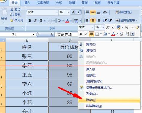Apply percent style from mini toolbar
Image resolution: width=142 pixels, height=113 pixels.
(x=126, y=28)
